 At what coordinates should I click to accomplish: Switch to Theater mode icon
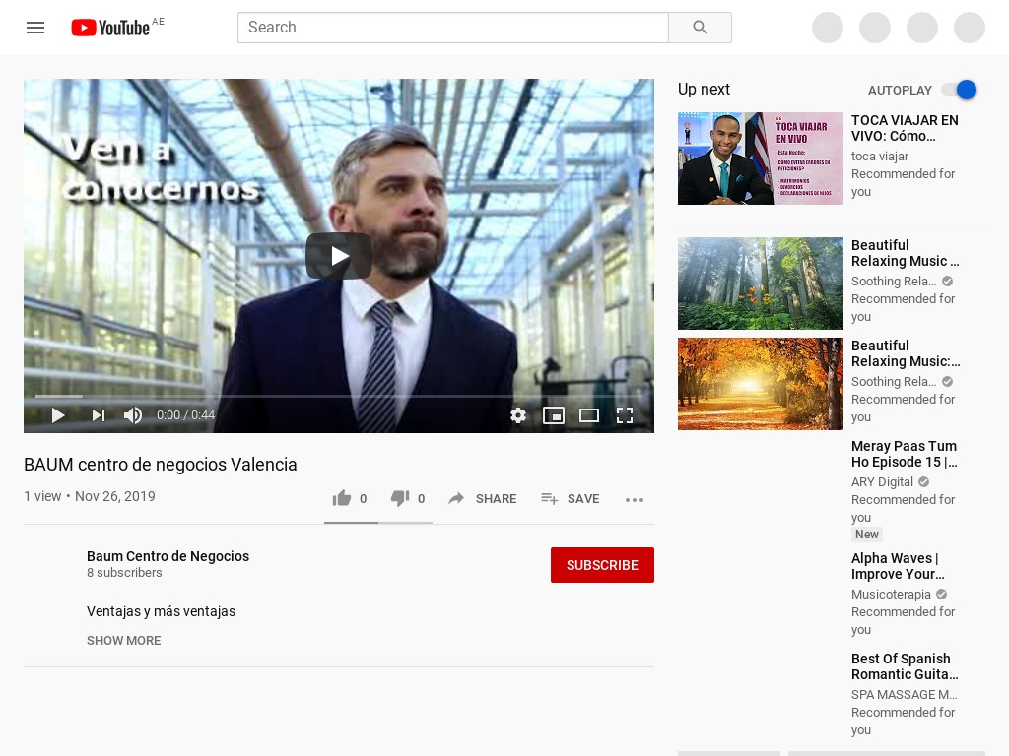(x=589, y=415)
